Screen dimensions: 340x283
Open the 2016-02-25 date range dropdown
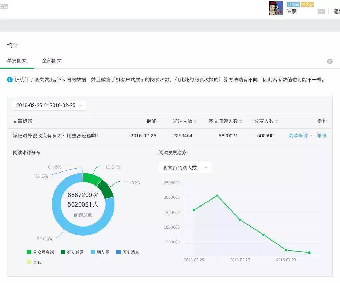click(x=49, y=105)
